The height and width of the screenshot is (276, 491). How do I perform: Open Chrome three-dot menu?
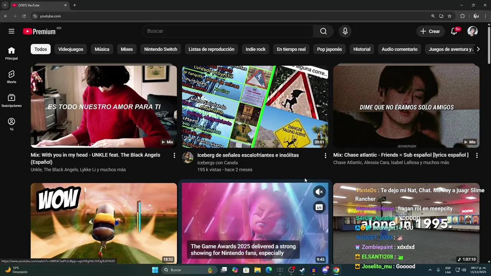pyautogui.click(x=486, y=16)
